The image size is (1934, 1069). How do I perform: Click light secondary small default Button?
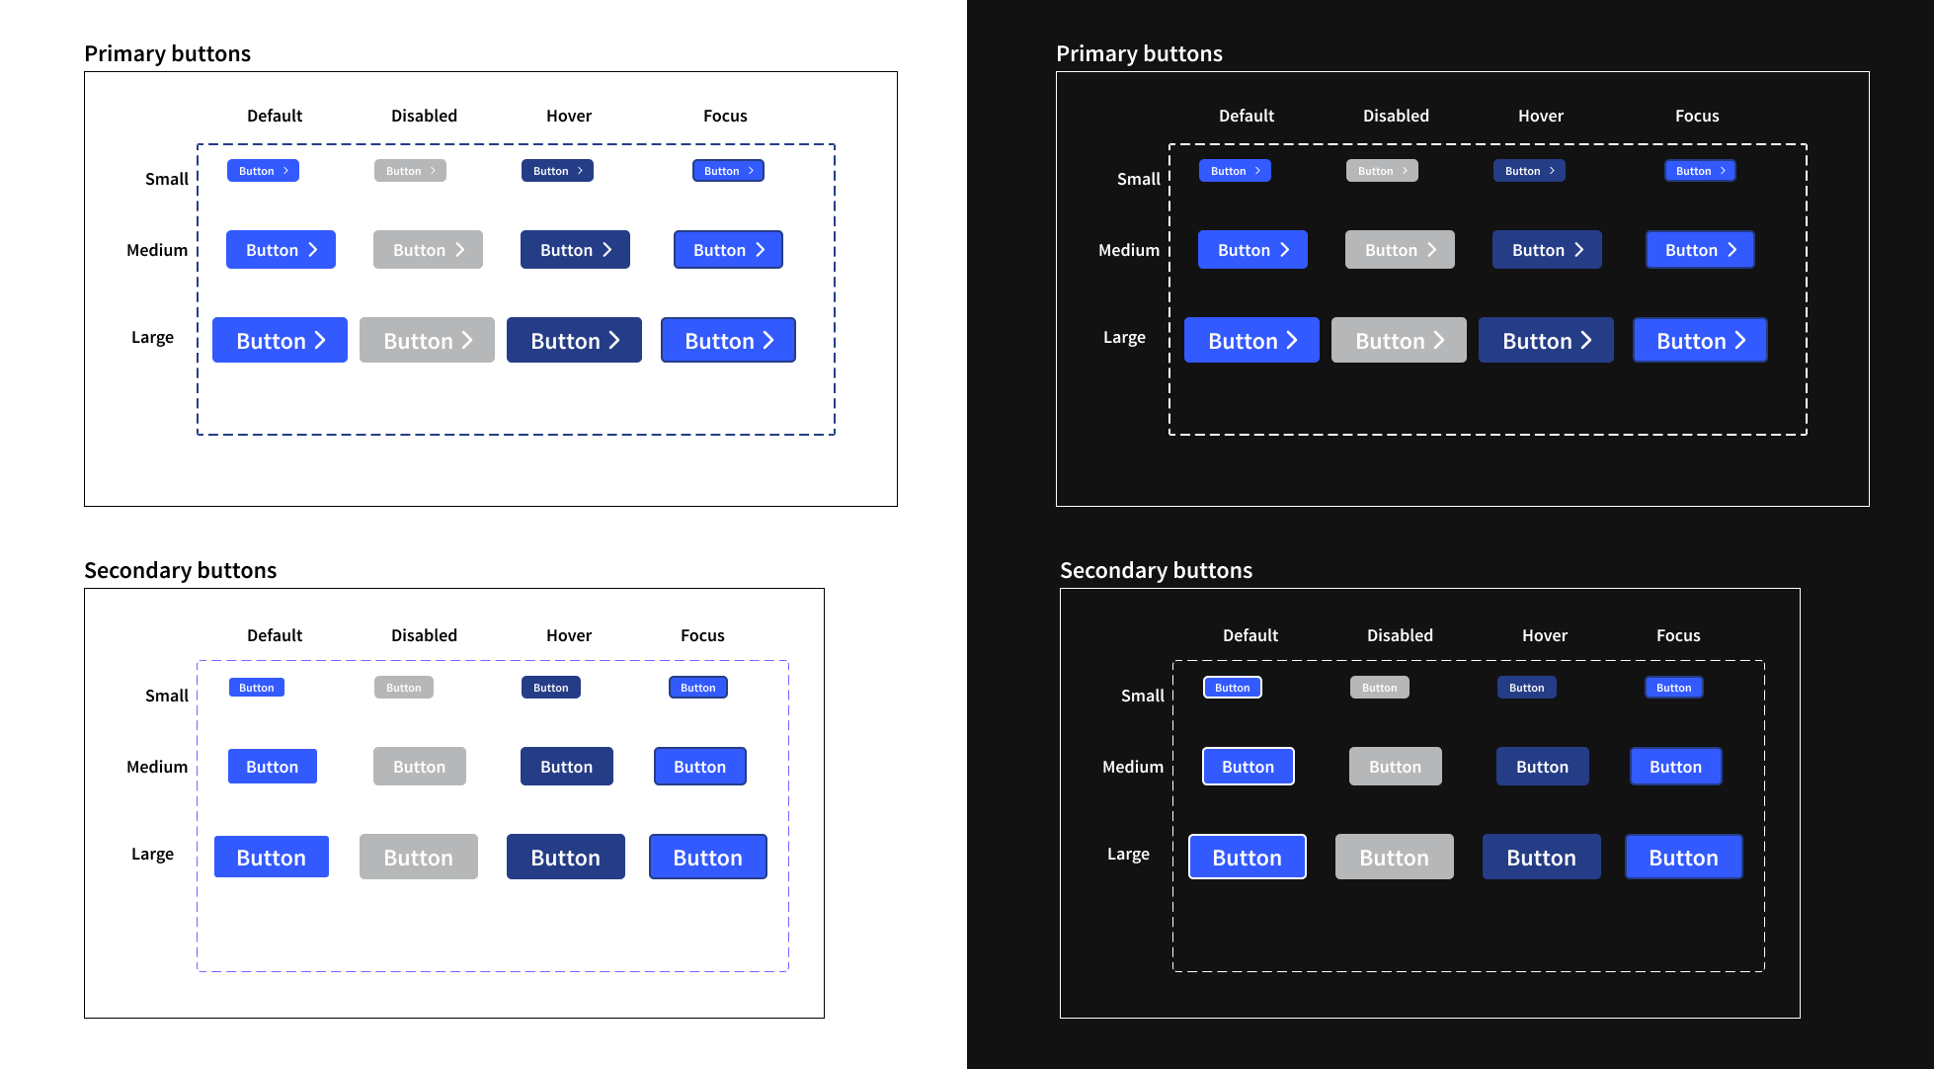pyautogui.click(x=257, y=688)
